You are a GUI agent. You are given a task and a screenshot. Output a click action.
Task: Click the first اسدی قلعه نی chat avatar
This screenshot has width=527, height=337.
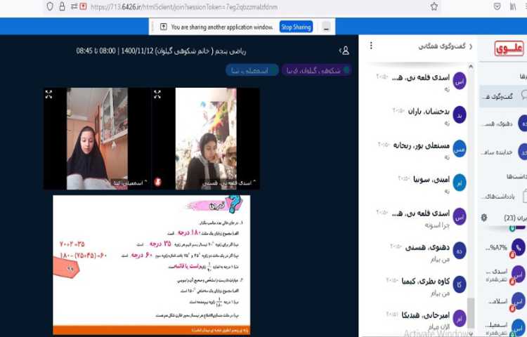(459, 81)
